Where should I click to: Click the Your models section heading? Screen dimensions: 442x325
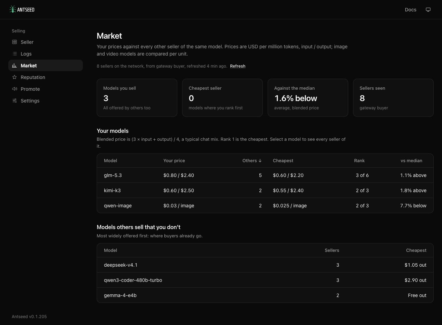(x=113, y=131)
